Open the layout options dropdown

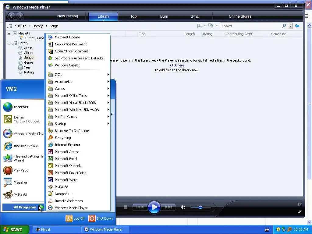(205, 26)
